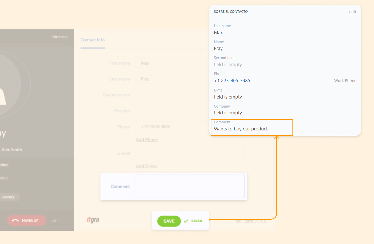Click the signal strength bars icon
The height and width of the screenshot is (244, 374).
[x=53, y=221]
